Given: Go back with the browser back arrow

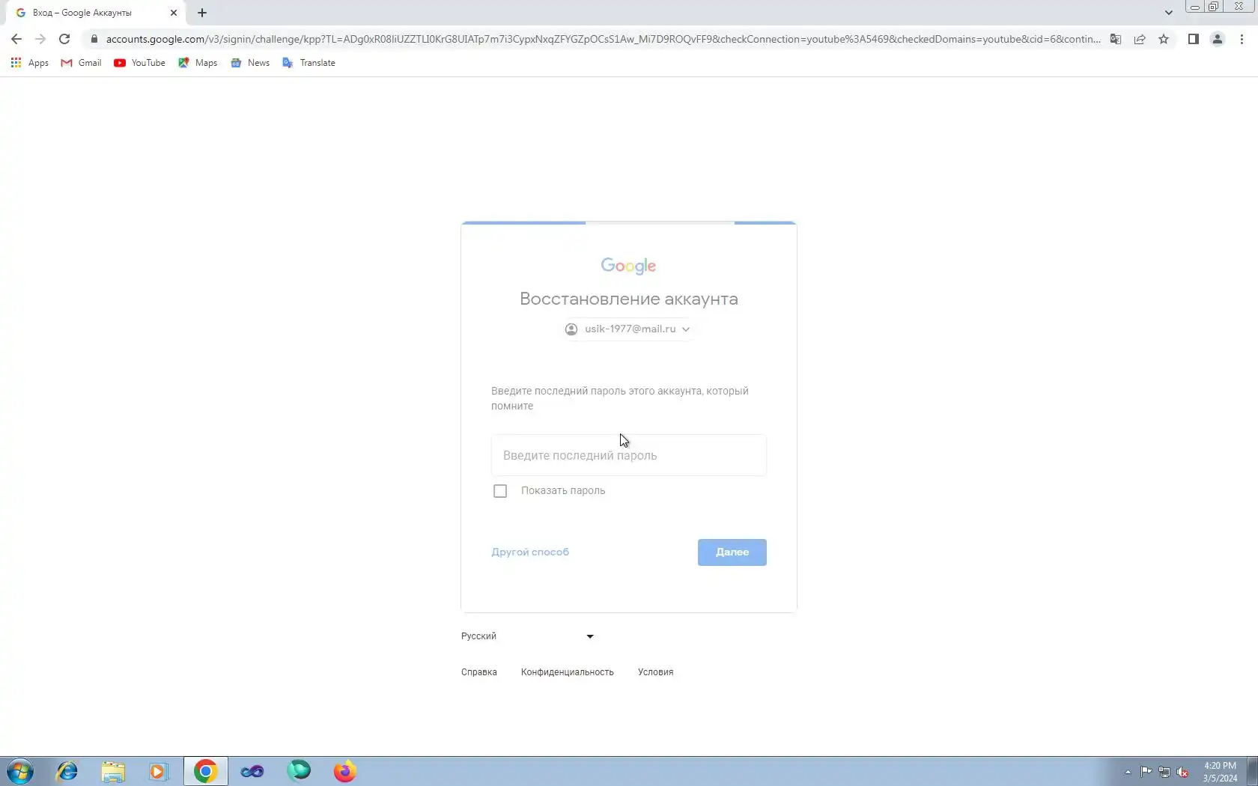Looking at the screenshot, I should pyautogui.click(x=16, y=39).
